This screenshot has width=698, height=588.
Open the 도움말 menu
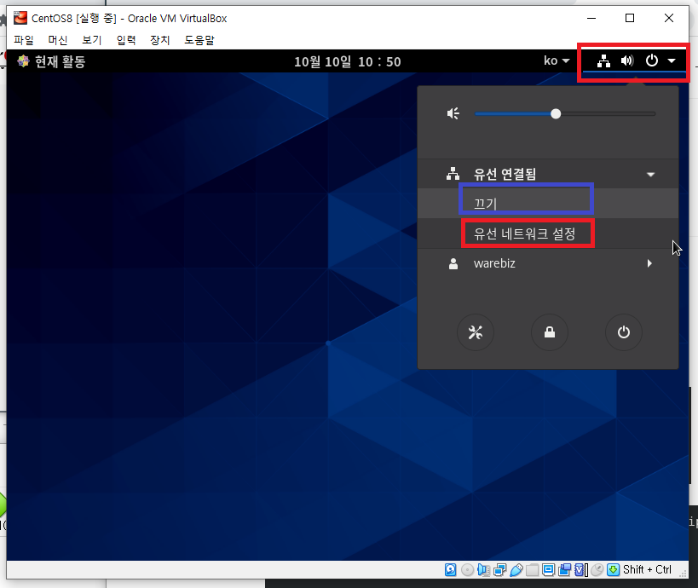(x=199, y=40)
